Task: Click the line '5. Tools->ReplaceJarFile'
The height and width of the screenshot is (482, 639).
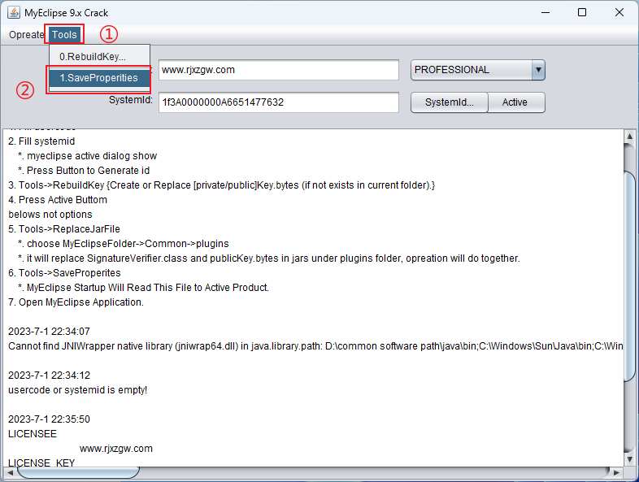Action: tap(64, 229)
